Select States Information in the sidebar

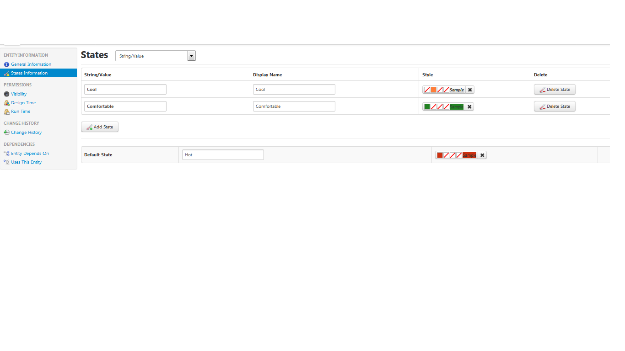38,73
